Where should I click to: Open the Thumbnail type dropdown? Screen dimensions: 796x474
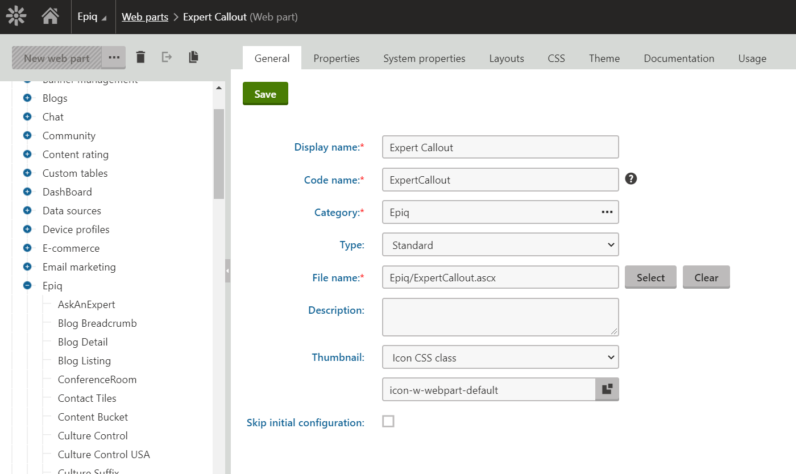(x=500, y=357)
